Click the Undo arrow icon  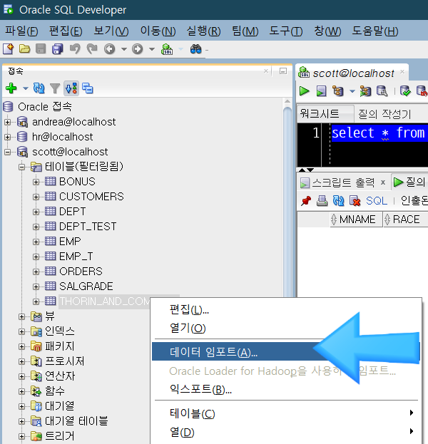75,49
